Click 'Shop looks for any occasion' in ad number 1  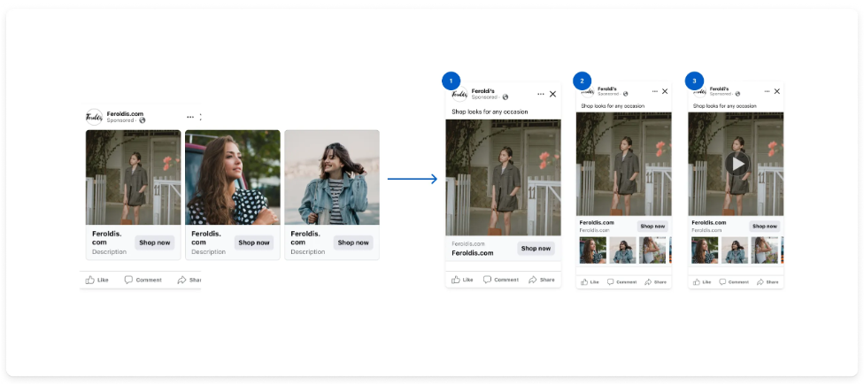tap(490, 112)
